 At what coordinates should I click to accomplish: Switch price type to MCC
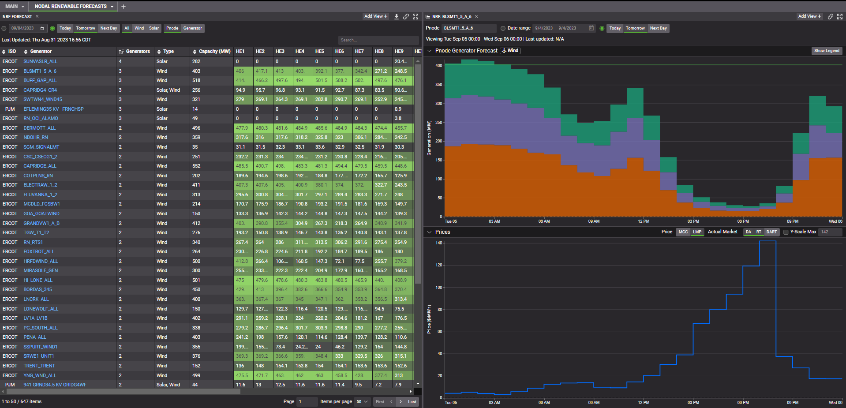click(x=683, y=232)
